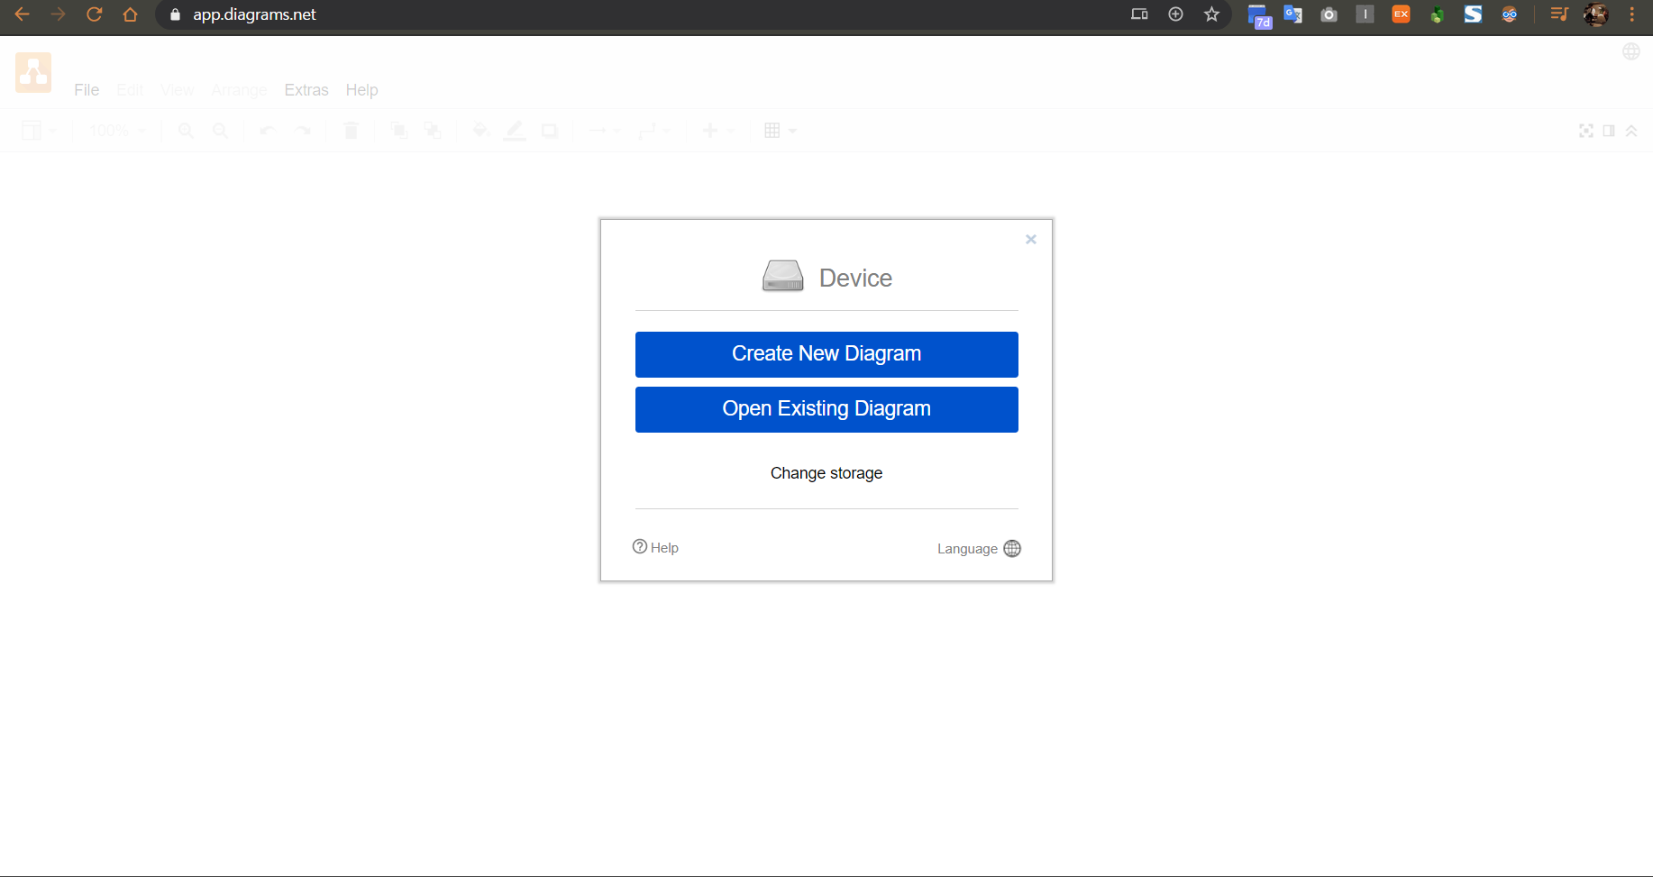Screen dimensions: 1653x877
Task: Click the zoom in magnifier icon
Action: click(x=187, y=131)
